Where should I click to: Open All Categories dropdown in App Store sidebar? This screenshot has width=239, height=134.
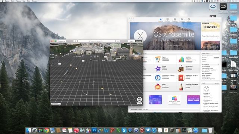click(x=210, y=64)
